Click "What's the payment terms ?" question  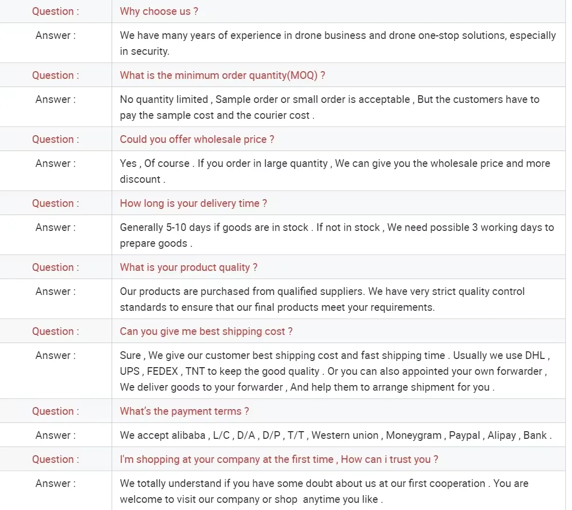(184, 411)
